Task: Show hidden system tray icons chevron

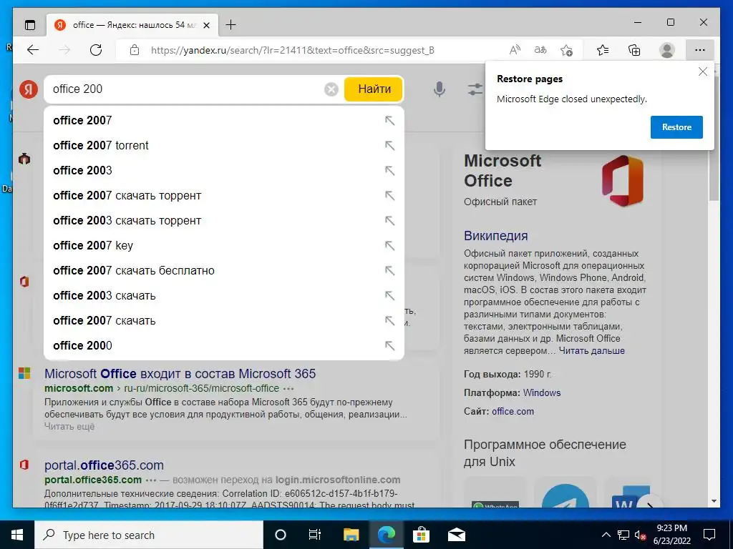Action: [x=606, y=535]
